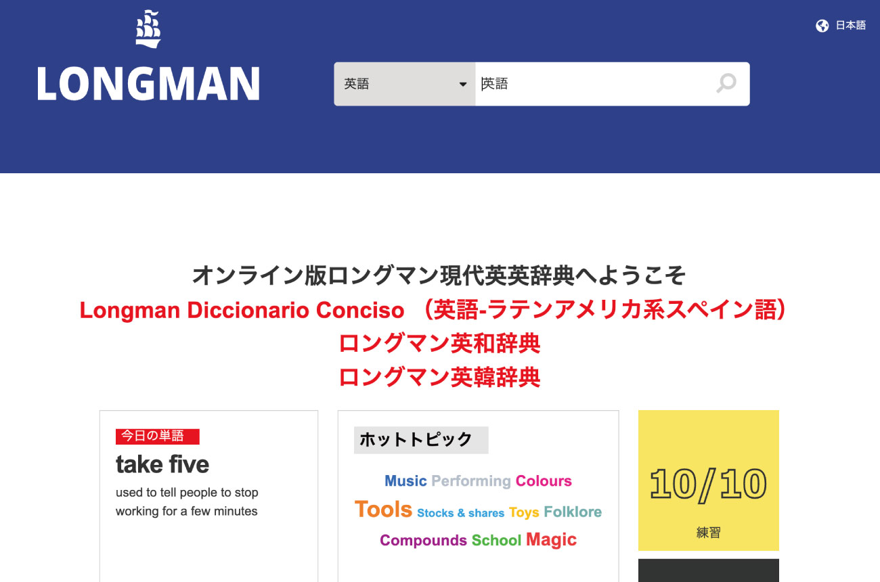Image resolution: width=880 pixels, height=582 pixels.
Task: Select the Folklore topic
Action: coord(573,512)
